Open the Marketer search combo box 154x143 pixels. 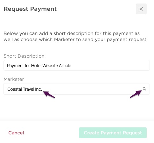(x=77, y=89)
